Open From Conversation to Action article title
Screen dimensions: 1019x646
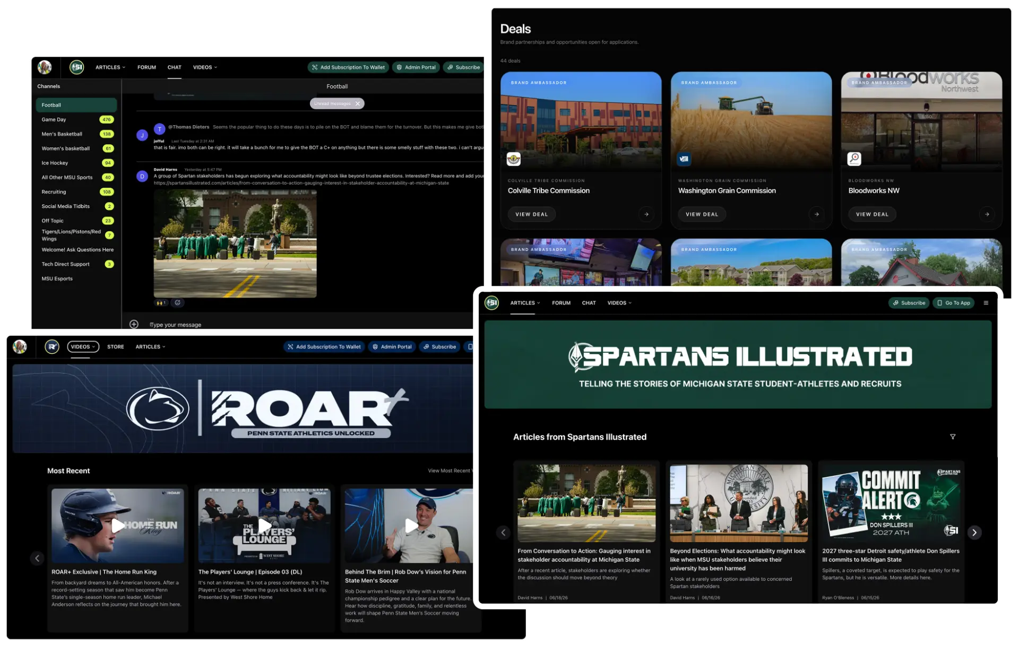[584, 555]
